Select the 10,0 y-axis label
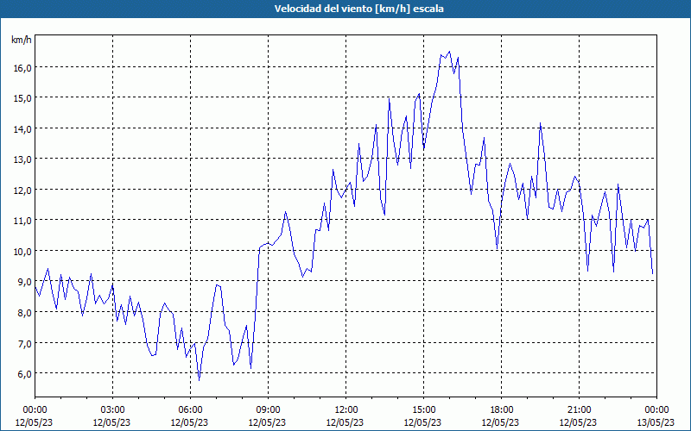The width and height of the screenshot is (691, 431). (x=22, y=251)
